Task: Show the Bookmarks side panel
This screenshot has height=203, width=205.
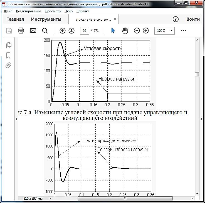Action: coord(9,55)
